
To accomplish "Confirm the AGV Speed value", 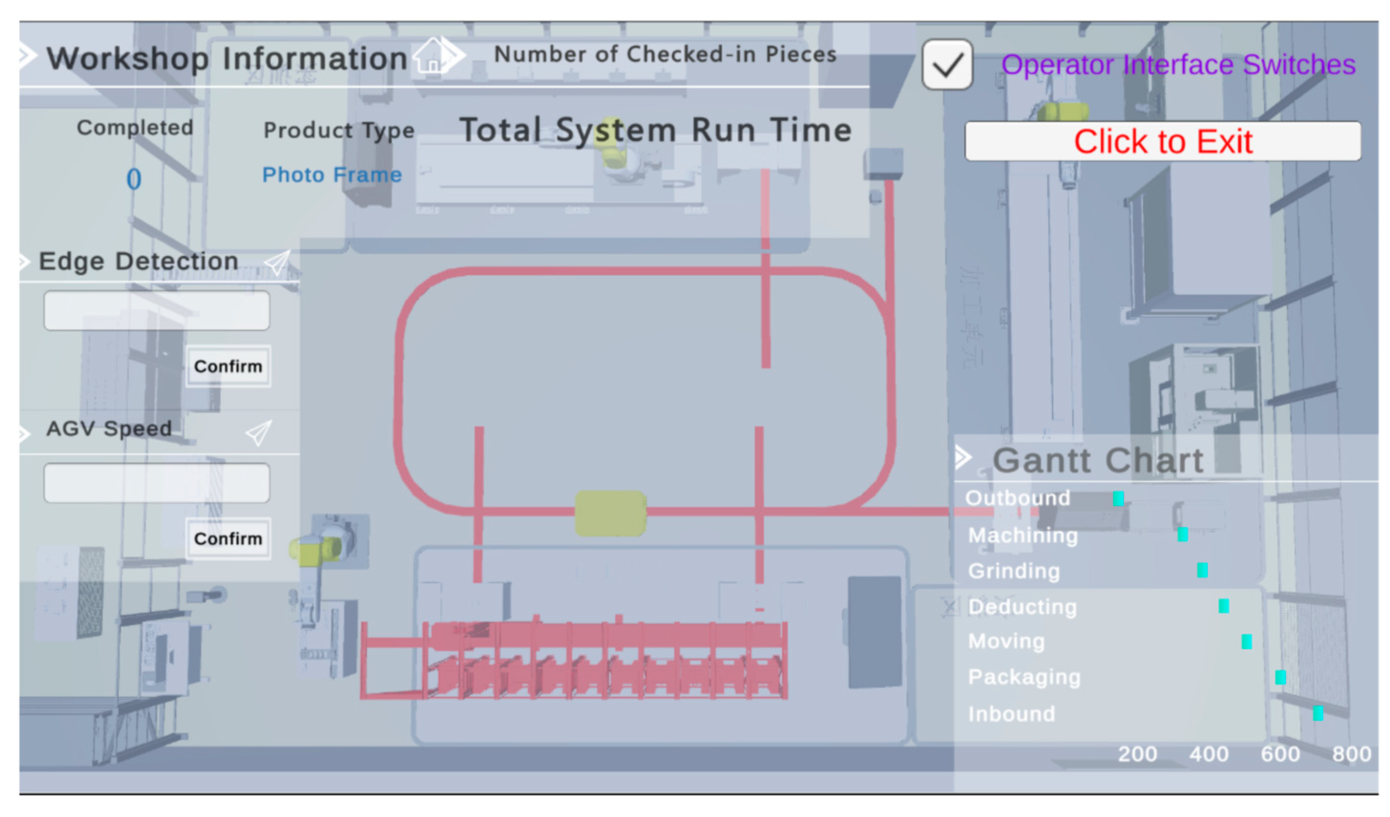I will pos(228,538).
